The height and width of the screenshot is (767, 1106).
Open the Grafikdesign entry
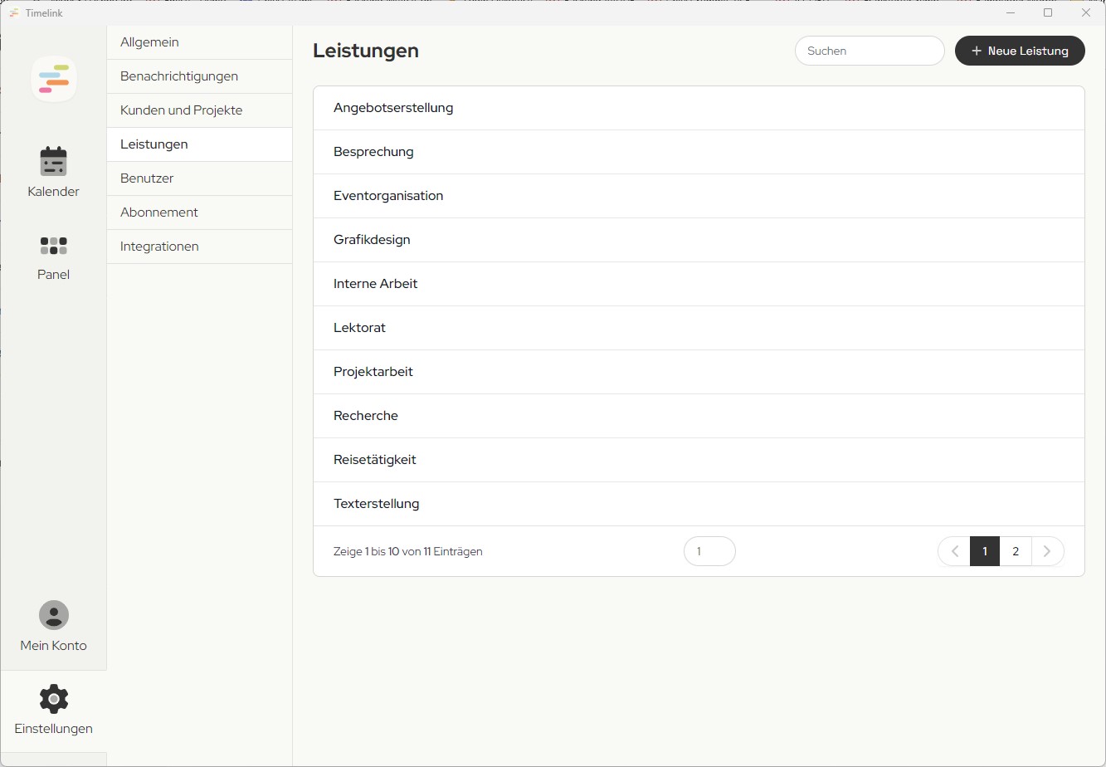coord(699,240)
